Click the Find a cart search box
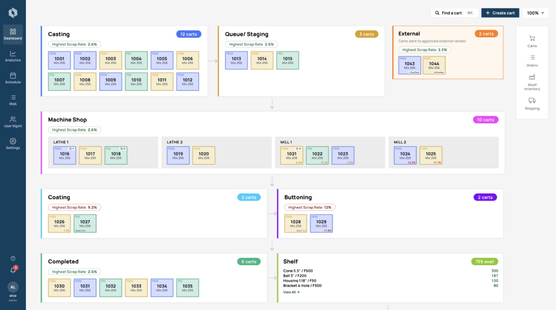556x310 pixels. click(454, 13)
